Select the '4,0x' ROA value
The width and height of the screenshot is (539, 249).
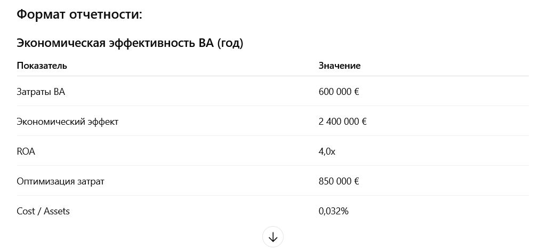click(327, 151)
